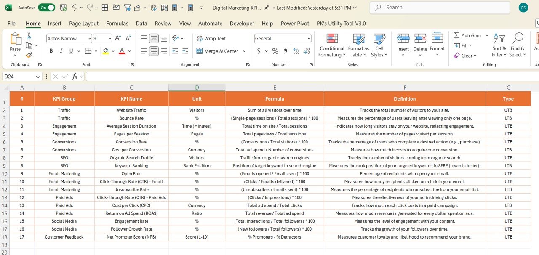Toggle the AutoSave switch
This screenshot has height=255, width=539.
[46, 8]
